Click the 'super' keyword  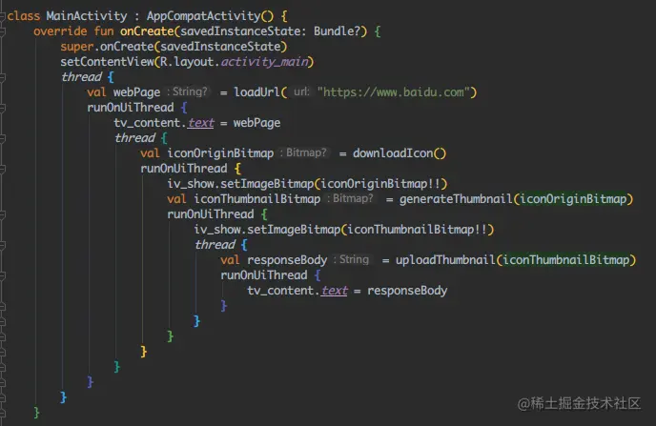click(77, 47)
